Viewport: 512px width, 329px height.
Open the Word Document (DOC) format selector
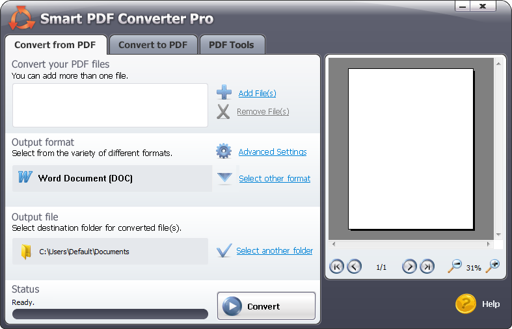tap(112, 178)
